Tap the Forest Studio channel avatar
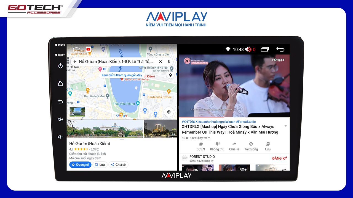Screen dimensions: 353x198 184,158
